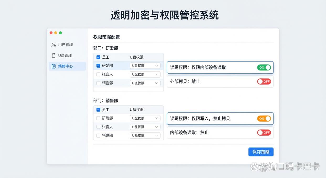Uncheck 员工 checkbox in 销售部 section
Image resolution: width=326 pixels, height=178 pixels.
coord(98,109)
